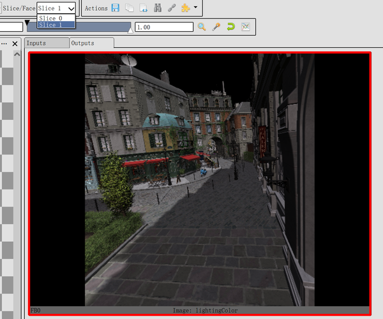Click the white point field showing 1.00

coord(164,27)
